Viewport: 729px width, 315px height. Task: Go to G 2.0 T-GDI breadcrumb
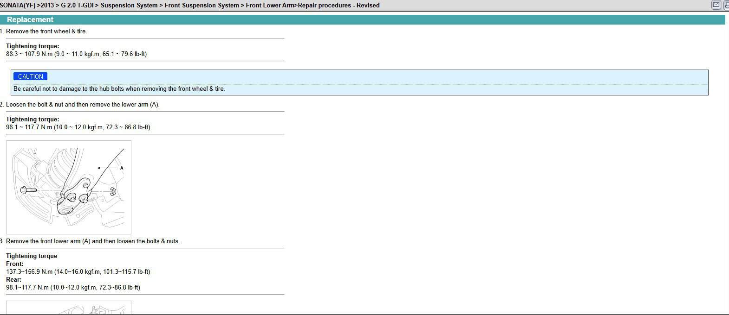point(77,6)
